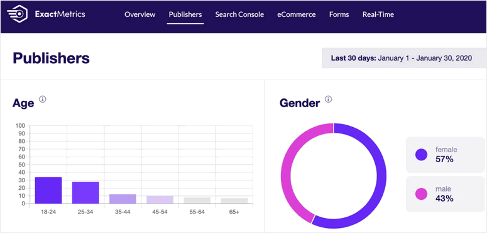
Task: Select the purple female legend swatch
Action: click(x=421, y=155)
